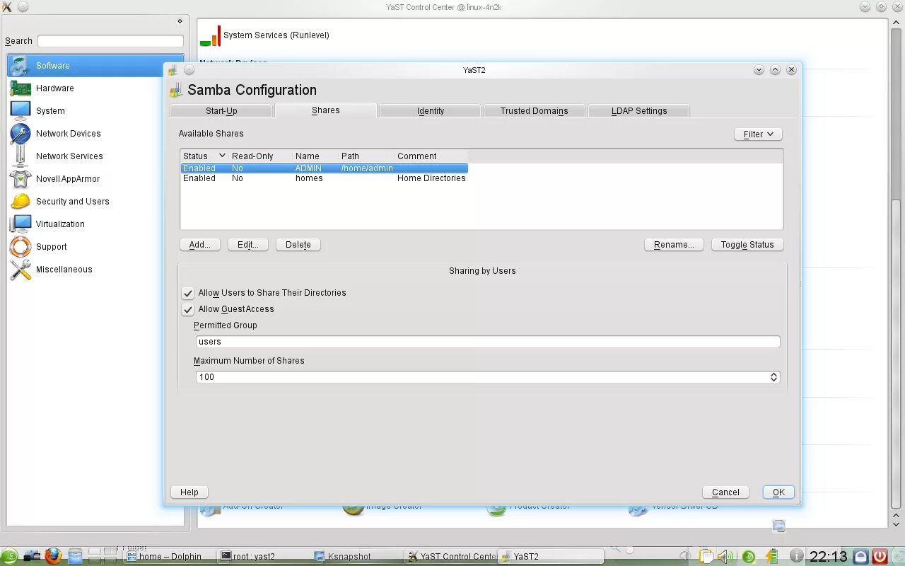Screen dimensions: 905x566
Task: Click the Help button
Action: click(x=189, y=492)
